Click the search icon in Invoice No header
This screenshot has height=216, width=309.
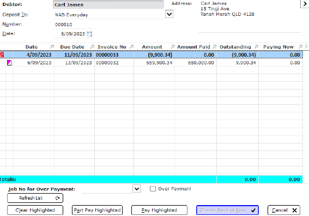point(131,47)
